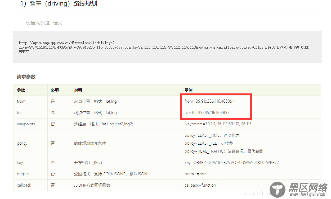This screenshot has width=331, height=199.
Task: Select the 'waypoints' parameter name cell
Action: pyautogui.click(x=26, y=124)
